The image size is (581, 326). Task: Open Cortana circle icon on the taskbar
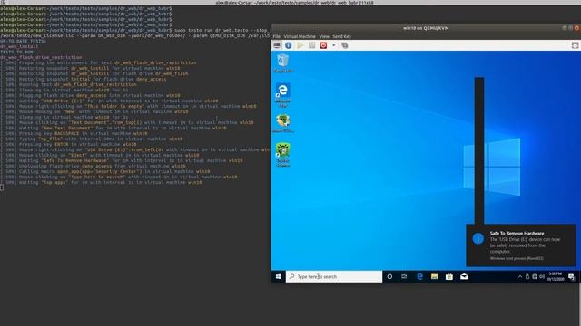[x=389, y=276]
